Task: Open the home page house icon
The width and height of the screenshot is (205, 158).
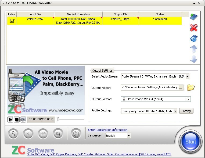Action: [x=43, y=133]
